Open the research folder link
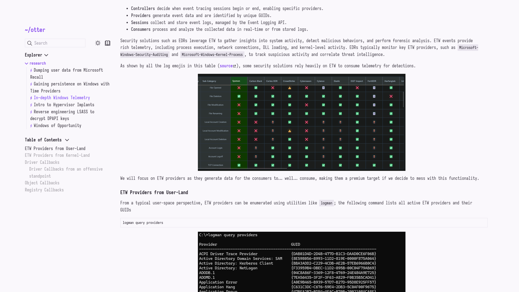The image size is (519, 292). pos(38,63)
